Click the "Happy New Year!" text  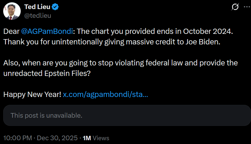(32, 95)
